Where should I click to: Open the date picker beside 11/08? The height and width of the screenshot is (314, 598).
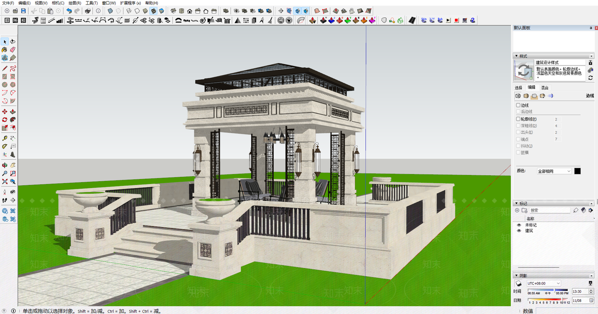pos(591,301)
